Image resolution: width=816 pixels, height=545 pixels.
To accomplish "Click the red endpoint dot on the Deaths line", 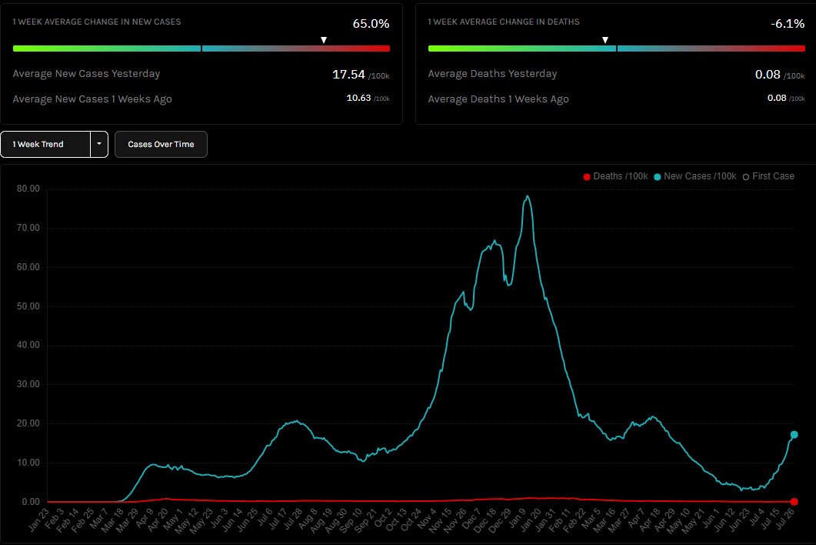I will pos(794,501).
